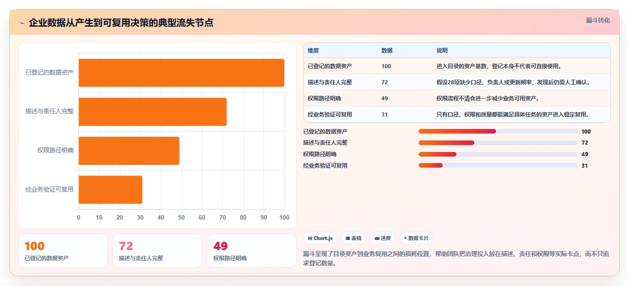This screenshot has height=286, width=629.
Task: Click the 数据 column header in the table
Action: coord(387,51)
